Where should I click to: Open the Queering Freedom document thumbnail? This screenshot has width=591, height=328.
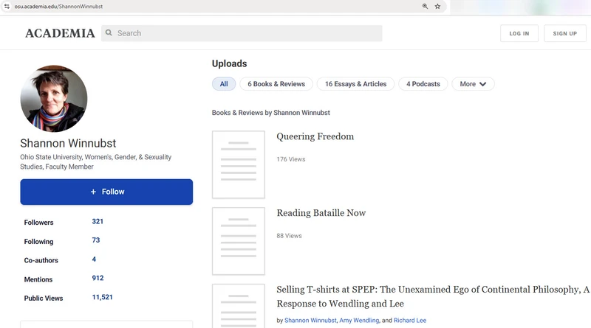click(x=239, y=164)
